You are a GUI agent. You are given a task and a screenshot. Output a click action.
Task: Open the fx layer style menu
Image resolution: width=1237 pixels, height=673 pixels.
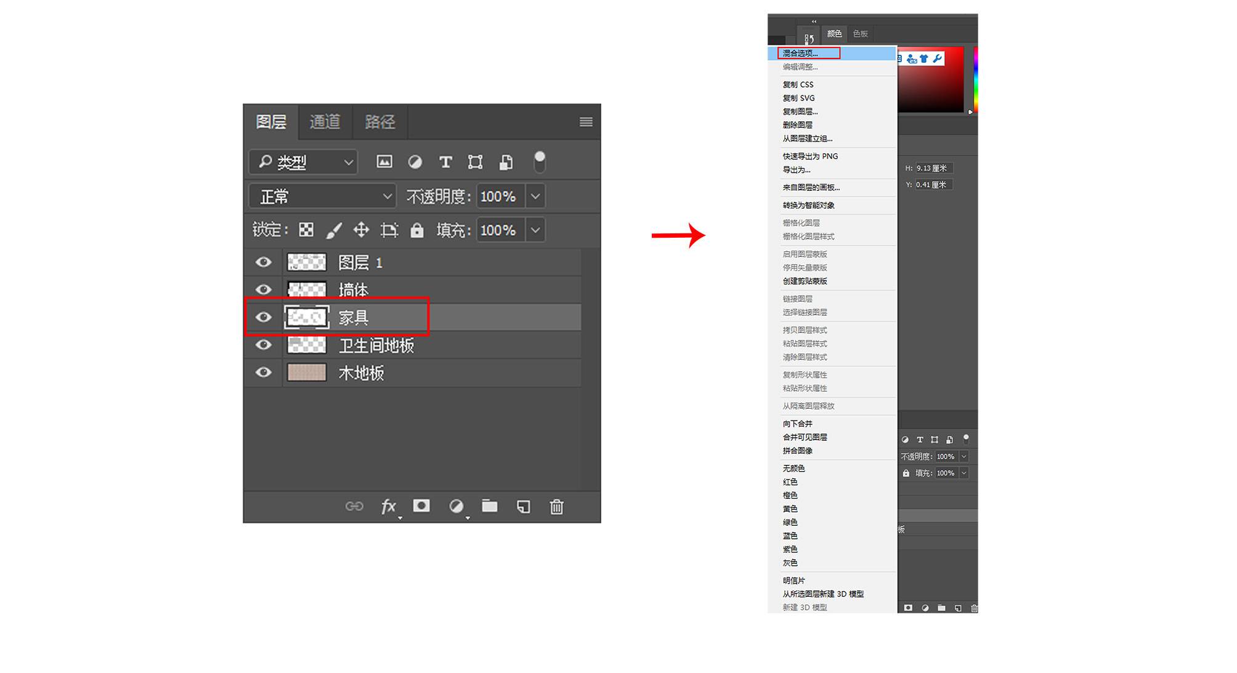[388, 507]
